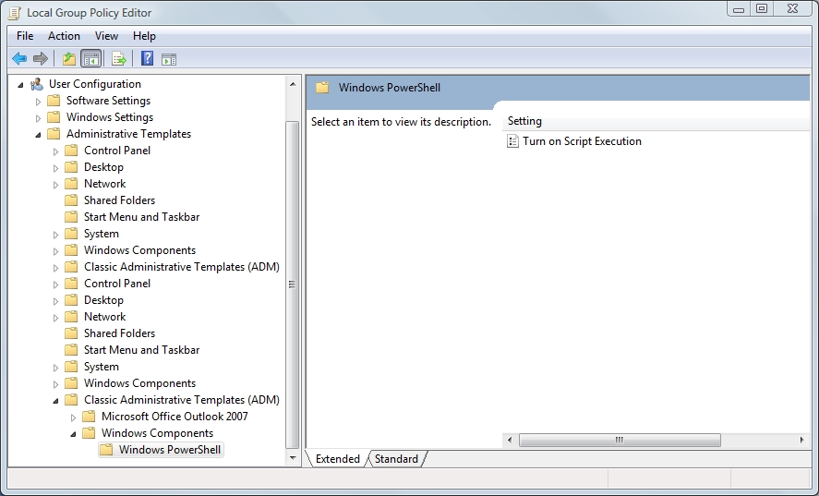This screenshot has width=819, height=496.
Task: Click the Export List toolbar icon
Action: pos(119,59)
